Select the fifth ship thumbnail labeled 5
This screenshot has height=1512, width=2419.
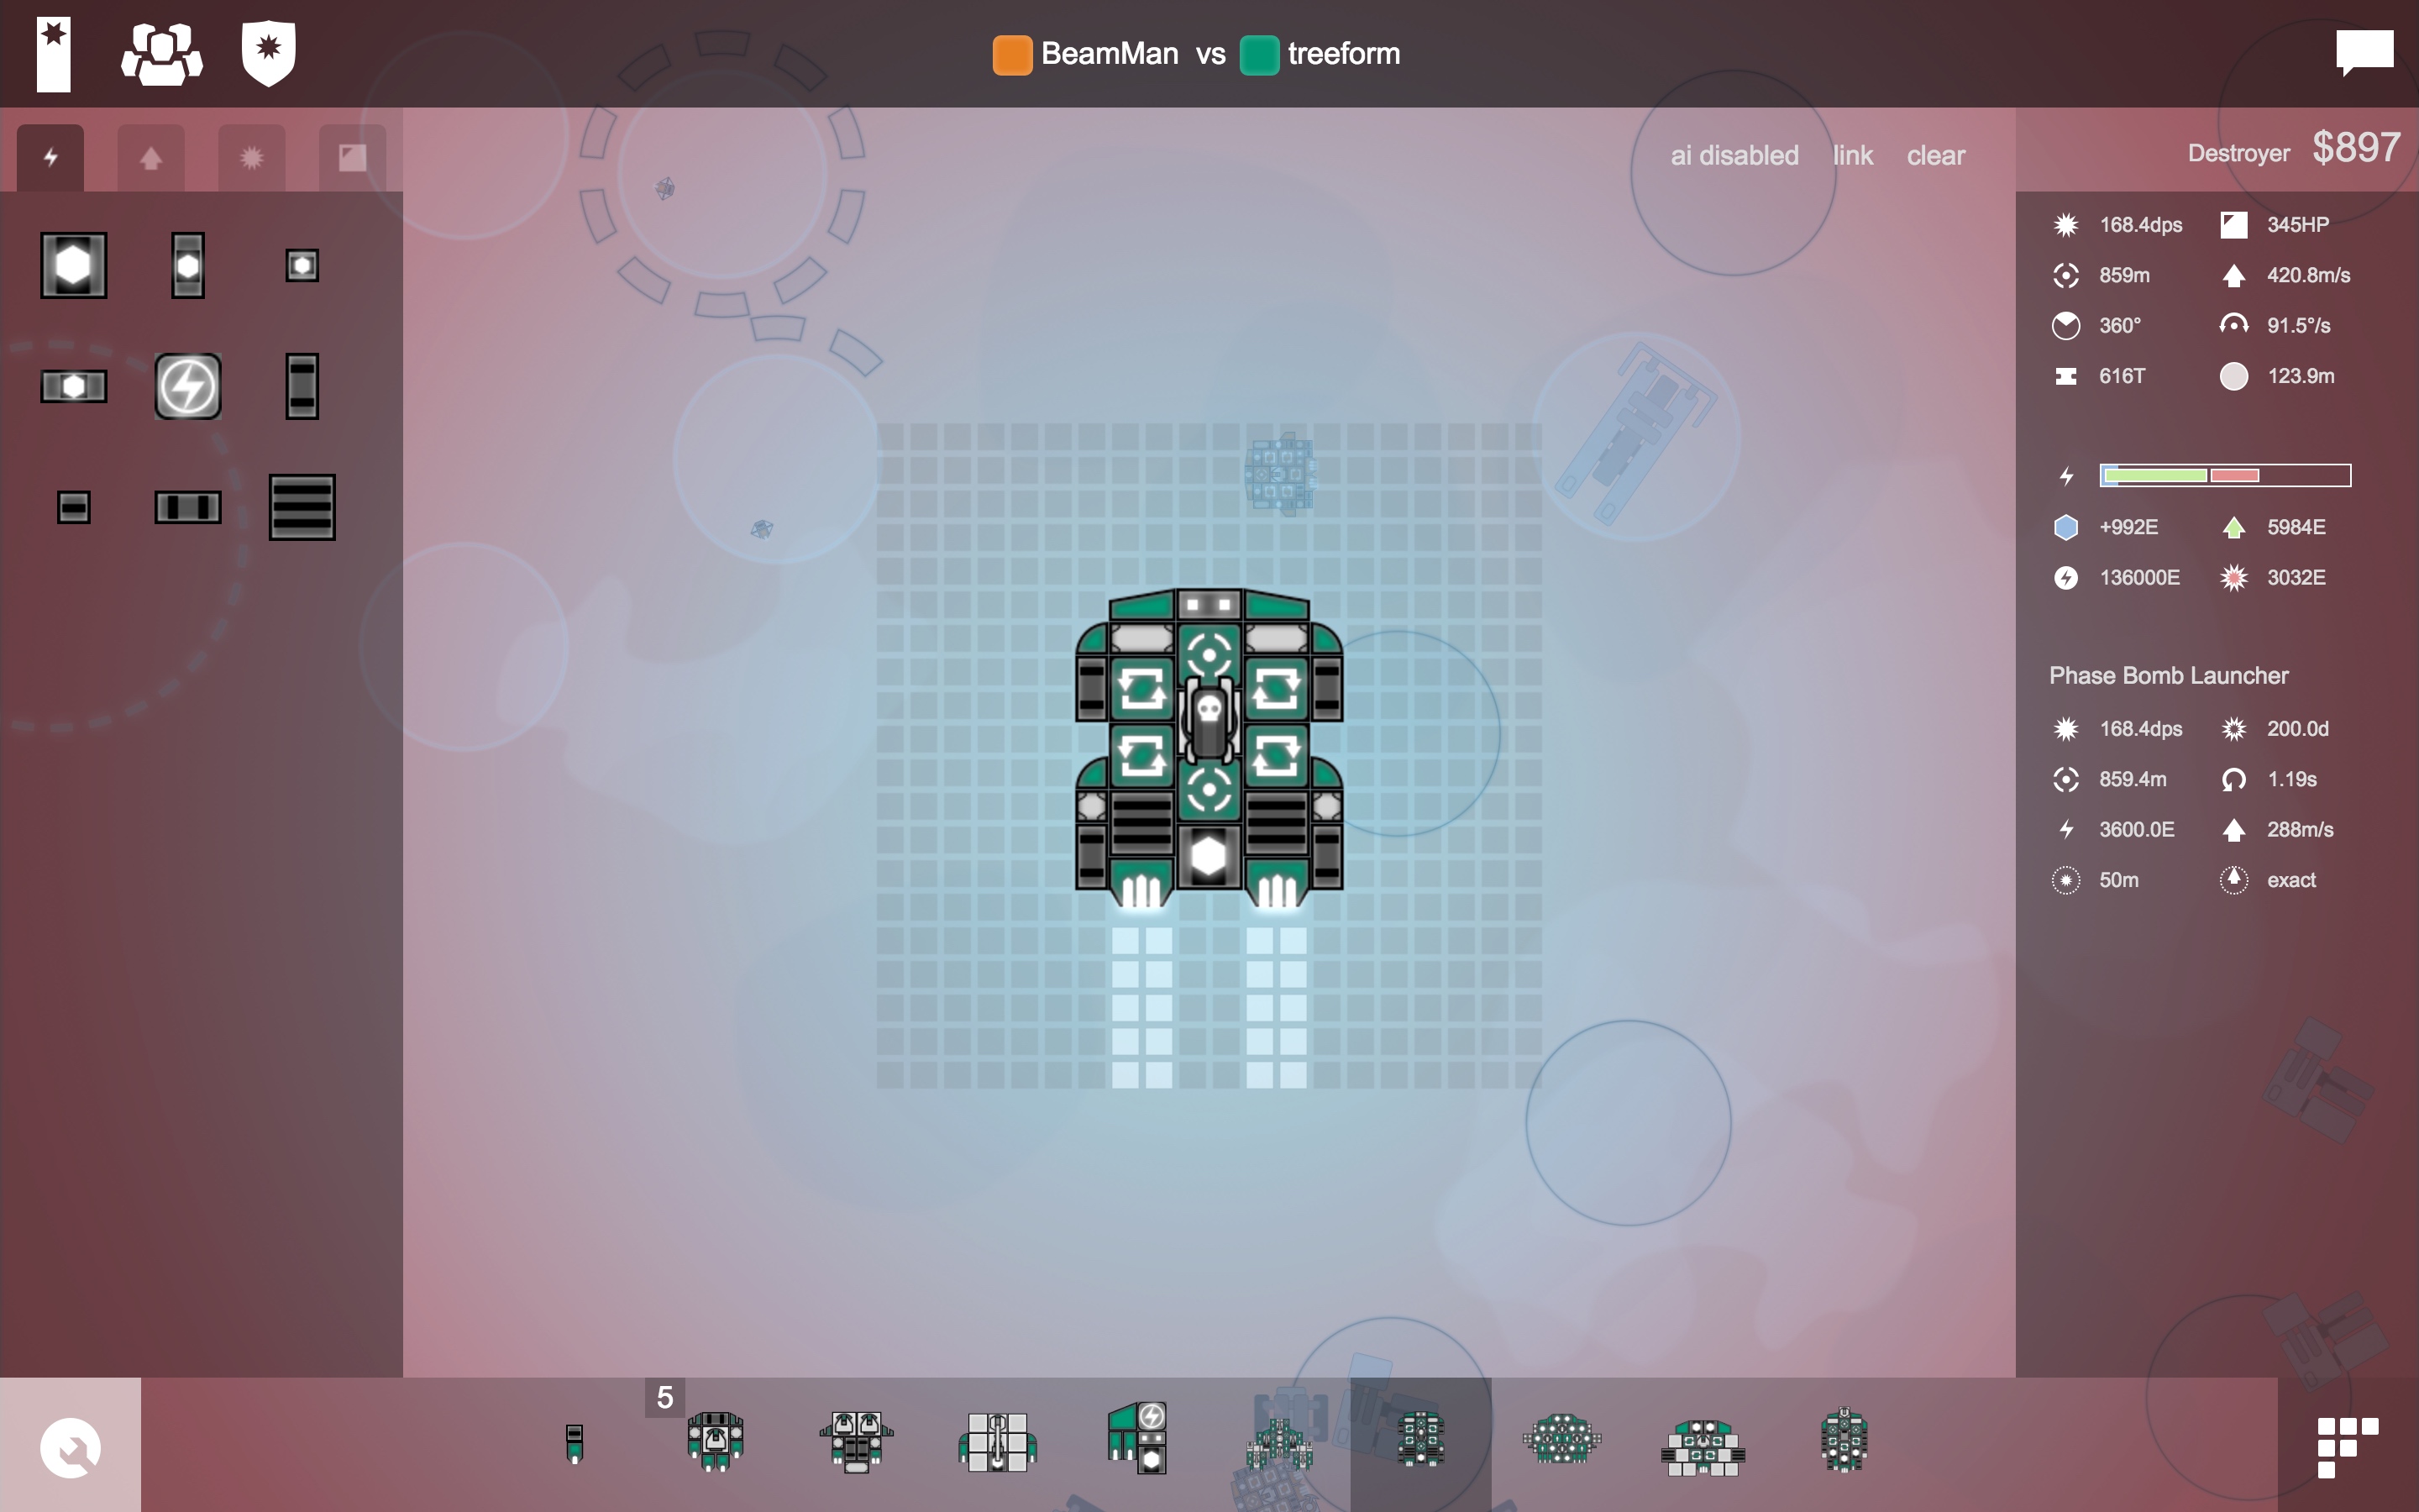pyautogui.click(x=714, y=1440)
